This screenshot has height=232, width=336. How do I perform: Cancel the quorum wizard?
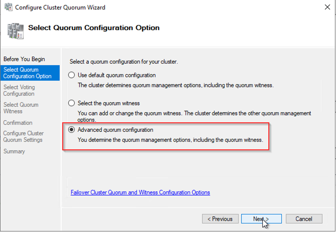coord(304,219)
